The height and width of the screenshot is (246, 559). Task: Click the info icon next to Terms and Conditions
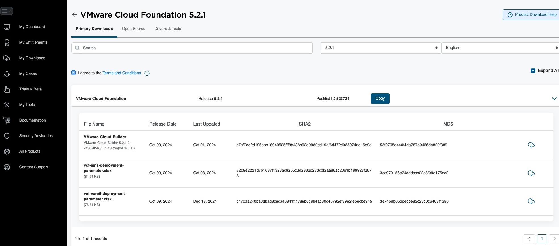pyautogui.click(x=147, y=73)
